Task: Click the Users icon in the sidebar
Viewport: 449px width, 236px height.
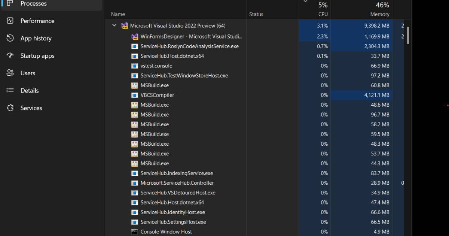Action: [10, 73]
